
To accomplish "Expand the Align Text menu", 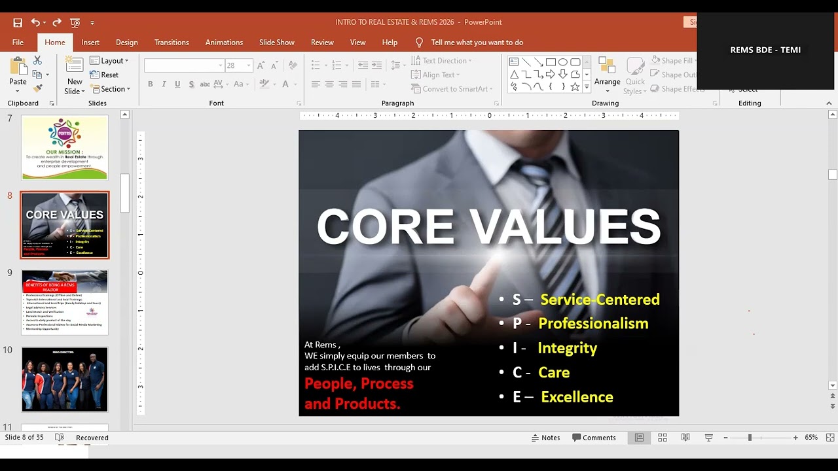I will coord(436,75).
